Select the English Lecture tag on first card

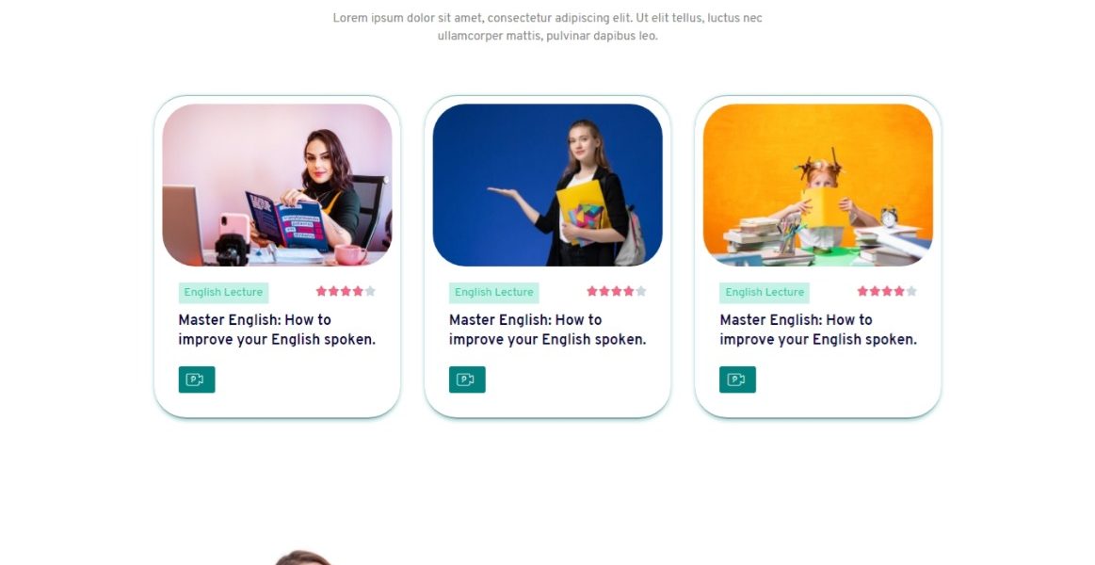(x=223, y=293)
